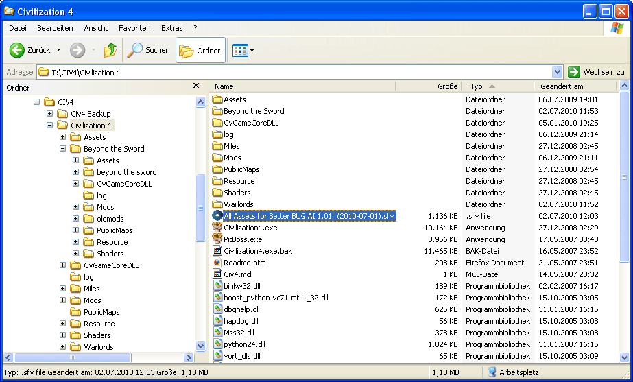The width and height of the screenshot is (633, 382).
Task: Select the Civ4.mcl file icon
Action: (217, 274)
